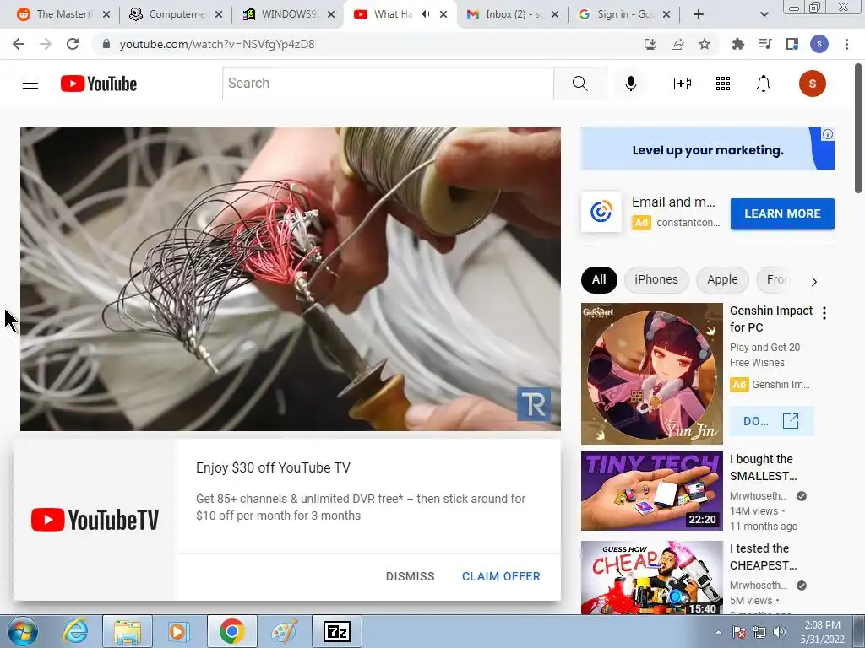Open the Paint app in taskbar

[x=284, y=631]
